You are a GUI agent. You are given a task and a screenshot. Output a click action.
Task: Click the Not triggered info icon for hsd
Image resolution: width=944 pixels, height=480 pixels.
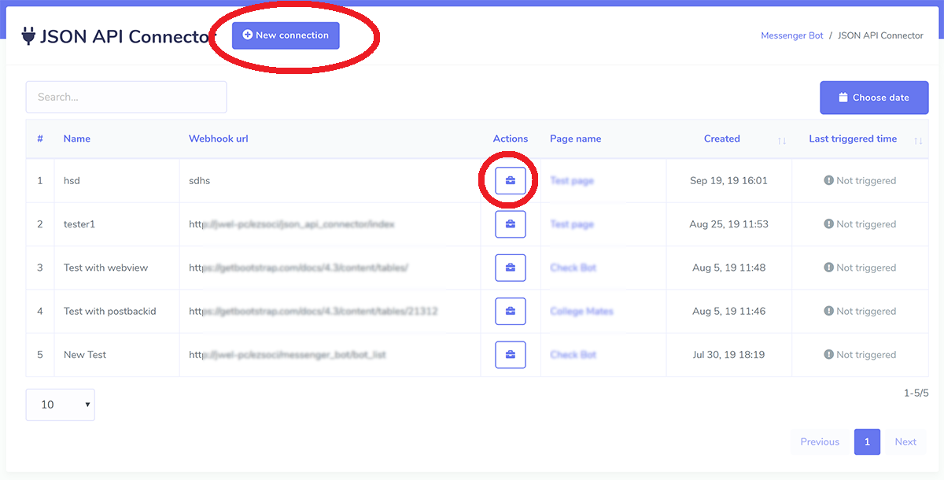[x=831, y=180]
